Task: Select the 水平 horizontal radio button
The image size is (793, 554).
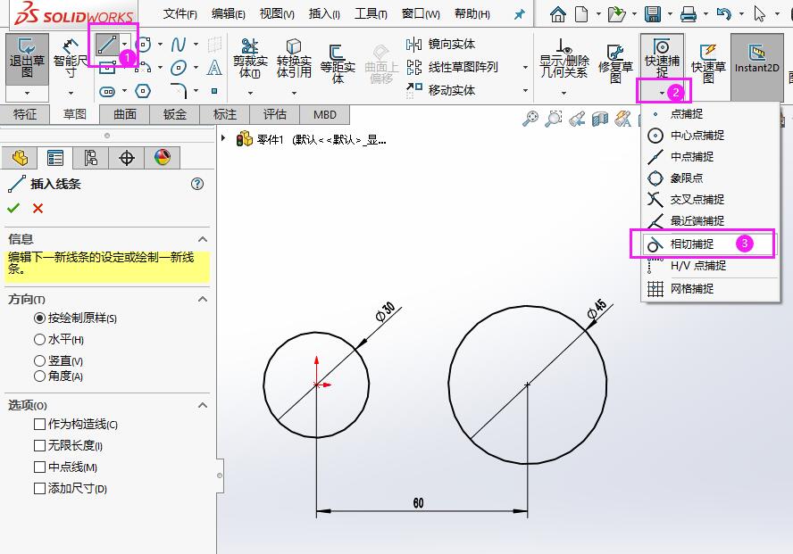Action: (38, 340)
